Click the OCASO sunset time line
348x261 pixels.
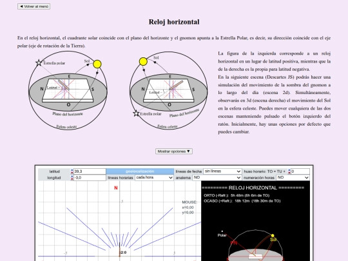(x=242, y=201)
